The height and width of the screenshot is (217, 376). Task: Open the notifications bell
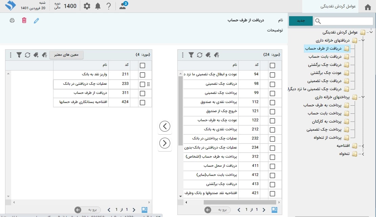(x=98, y=6)
